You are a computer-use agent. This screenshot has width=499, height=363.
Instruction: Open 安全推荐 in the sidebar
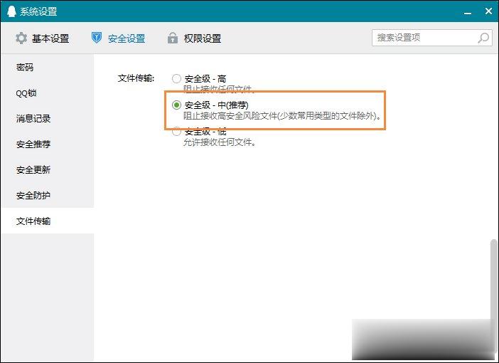(47, 144)
